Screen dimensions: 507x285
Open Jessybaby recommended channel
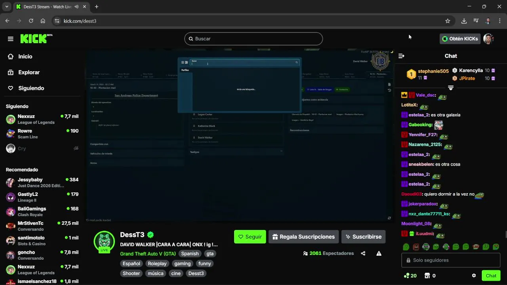(x=43, y=182)
